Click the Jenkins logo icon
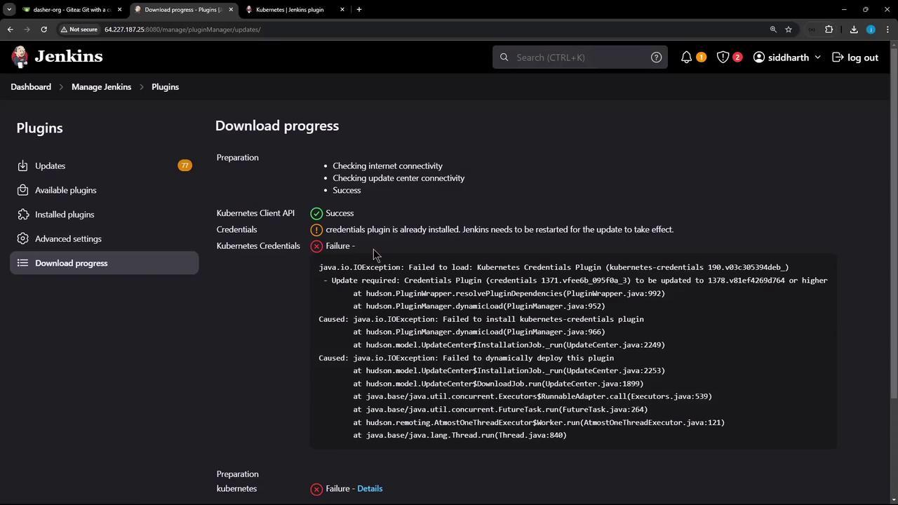Viewport: 898px width, 505px height. [x=20, y=57]
